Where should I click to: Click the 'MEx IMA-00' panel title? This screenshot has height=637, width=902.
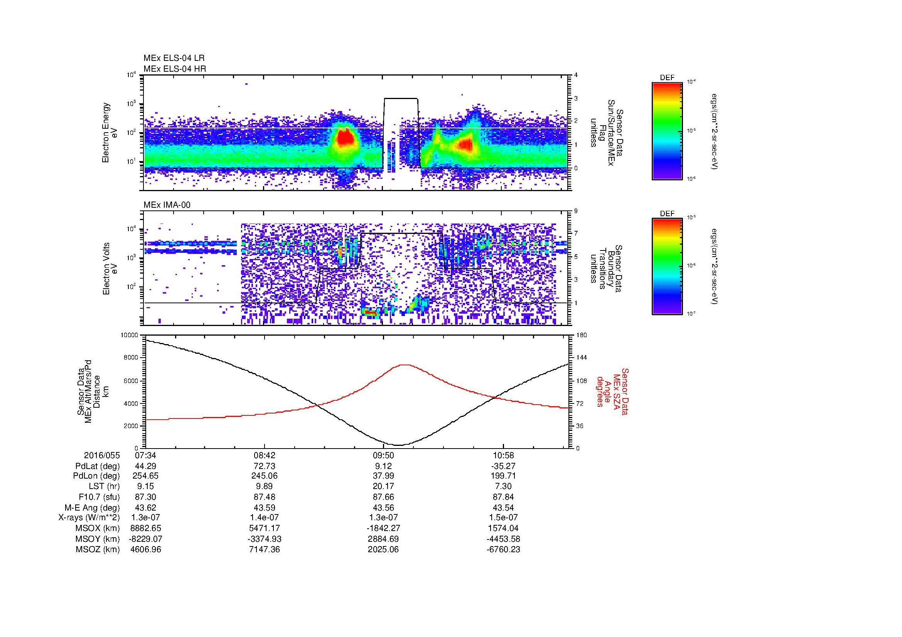point(167,205)
